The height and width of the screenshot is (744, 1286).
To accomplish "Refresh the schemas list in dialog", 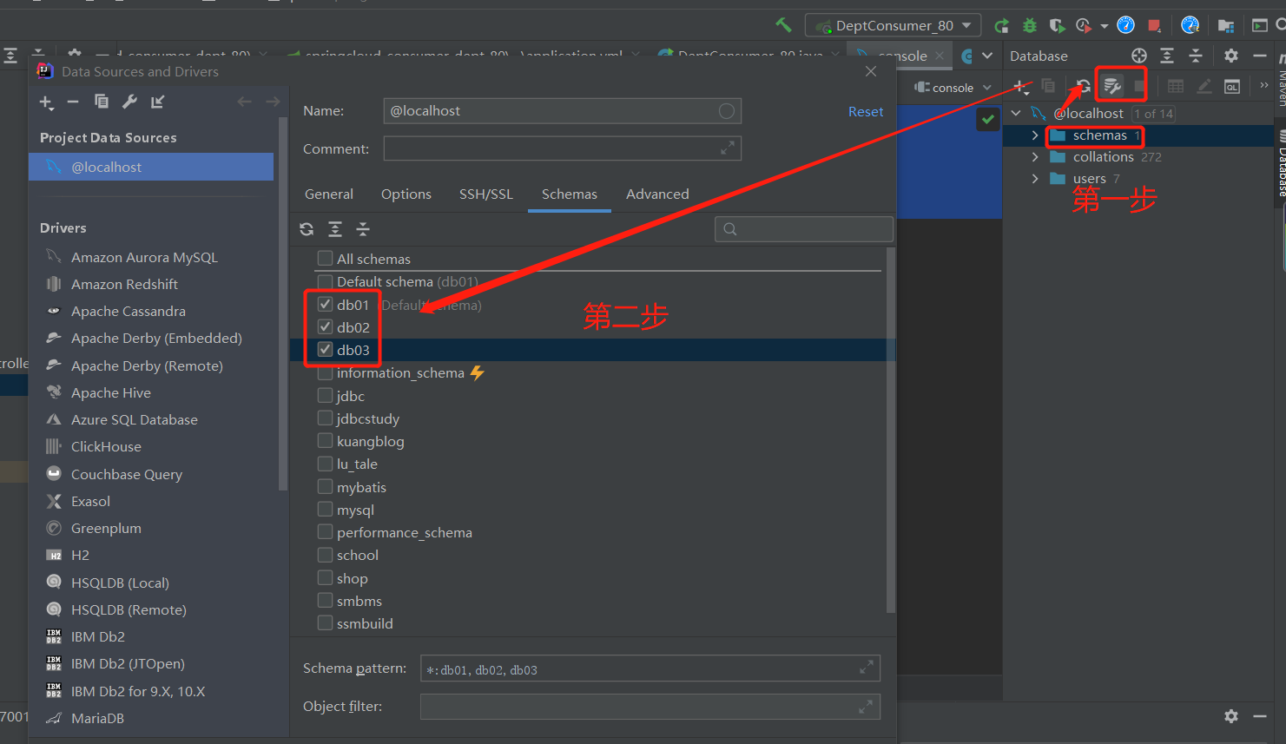I will click(307, 229).
